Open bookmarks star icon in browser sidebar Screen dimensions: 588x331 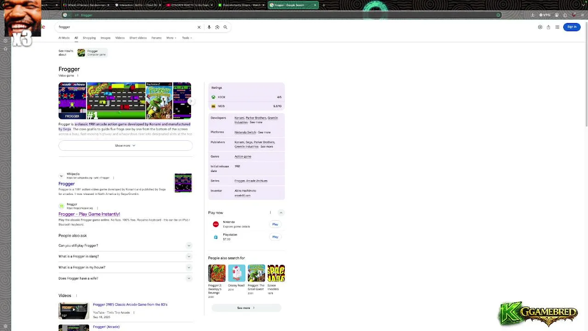[x=6, y=49]
